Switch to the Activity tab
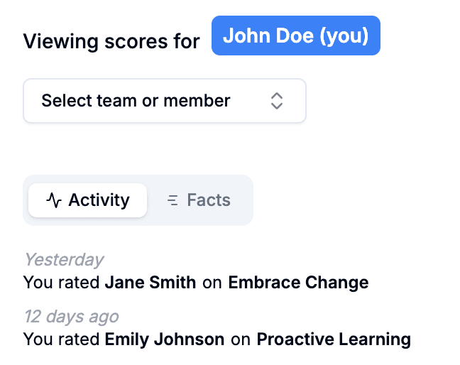 [x=87, y=200]
